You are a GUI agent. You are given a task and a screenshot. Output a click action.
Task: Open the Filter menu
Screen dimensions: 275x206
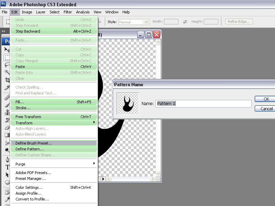click(x=68, y=12)
